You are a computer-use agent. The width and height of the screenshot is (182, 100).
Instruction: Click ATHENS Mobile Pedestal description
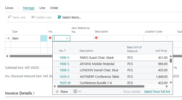(x=97, y=64)
